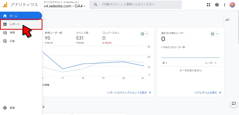The width and height of the screenshot is (239, 115).
Task: Open the Insights sparkline icon
Action: [x=227, y=20]
